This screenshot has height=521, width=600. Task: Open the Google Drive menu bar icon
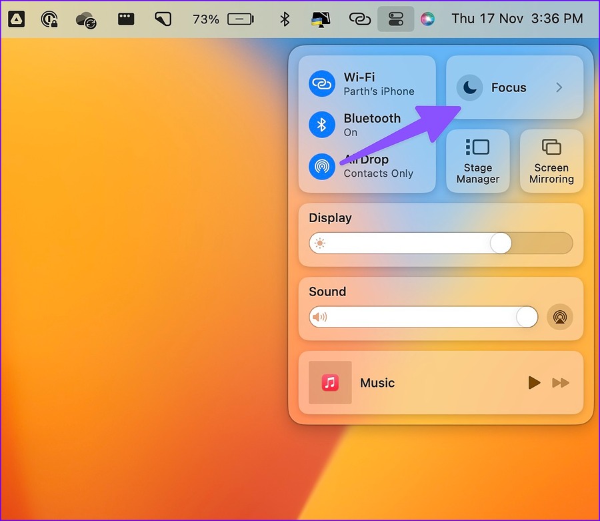(x=17, y=19)
